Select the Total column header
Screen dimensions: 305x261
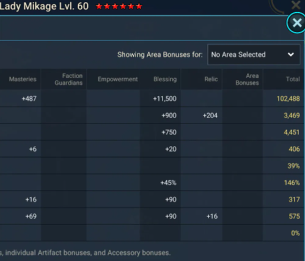click(x=293, y=79)
